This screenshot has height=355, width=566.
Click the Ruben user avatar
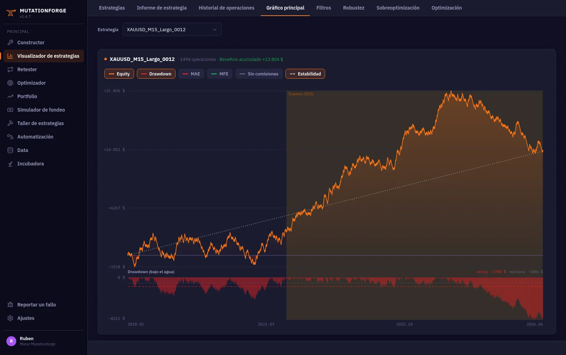tap(11, 341)
